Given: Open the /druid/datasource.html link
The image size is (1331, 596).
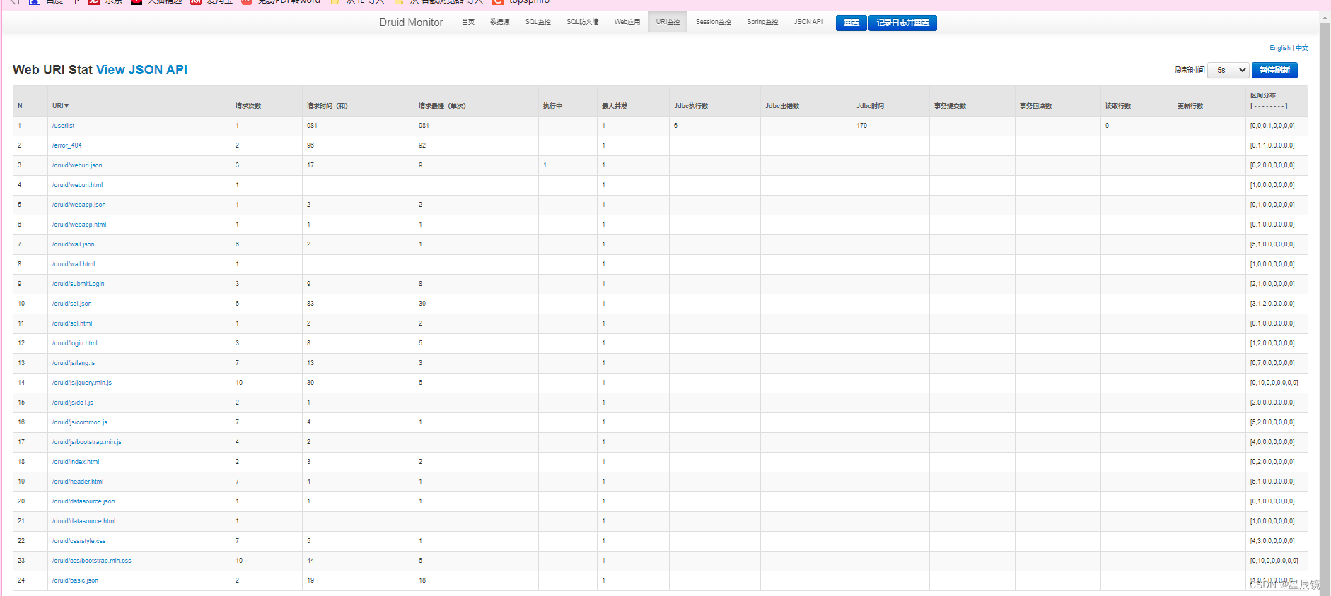Looking at the screenshot, I should [83, 521].
